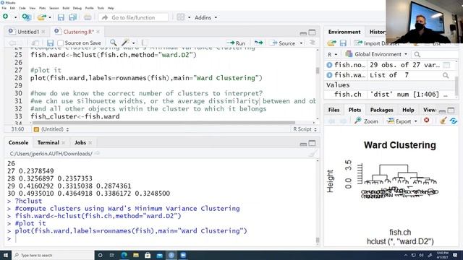The height and width of the screenshot is (260, 463).
Task: Open the Code menu
Action: pyautogui.click(x=22, y=8)
